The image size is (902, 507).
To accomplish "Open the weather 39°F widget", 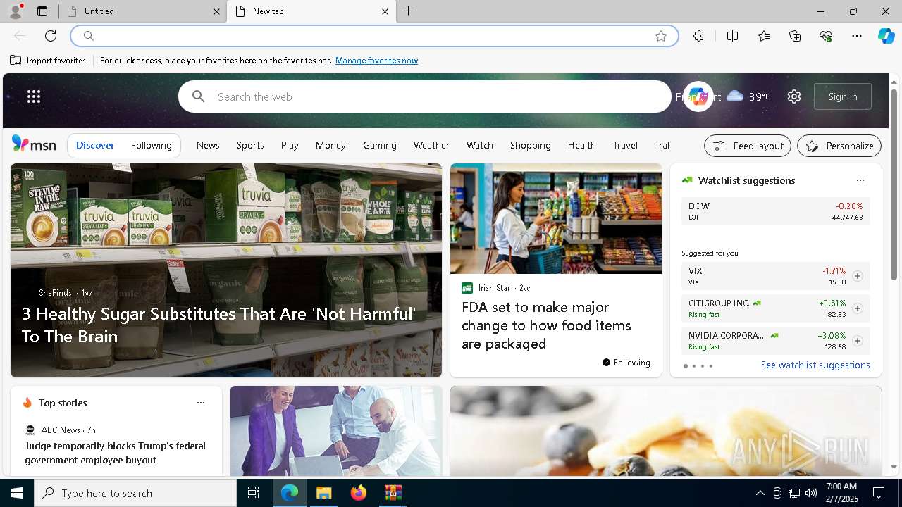I will [747, 96].
